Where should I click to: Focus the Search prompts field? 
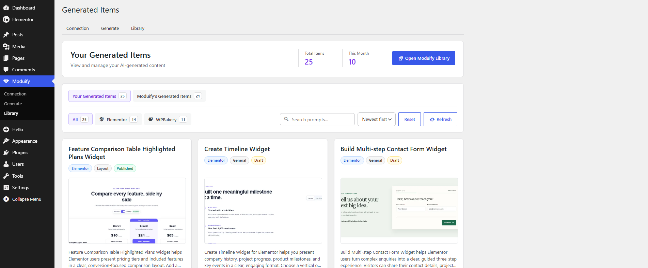click(x=317, y=119)
